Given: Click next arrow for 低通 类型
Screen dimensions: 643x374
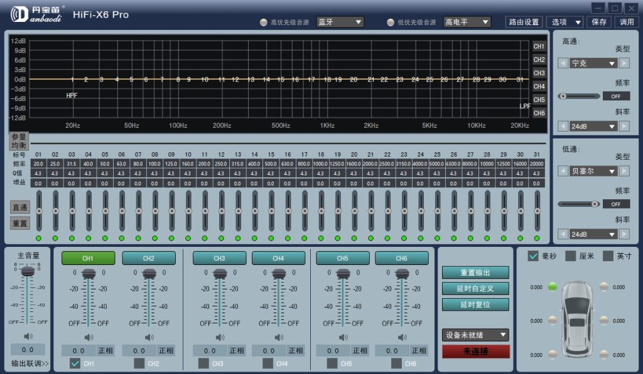Looking at the screenshot, I should pos(624,170).
